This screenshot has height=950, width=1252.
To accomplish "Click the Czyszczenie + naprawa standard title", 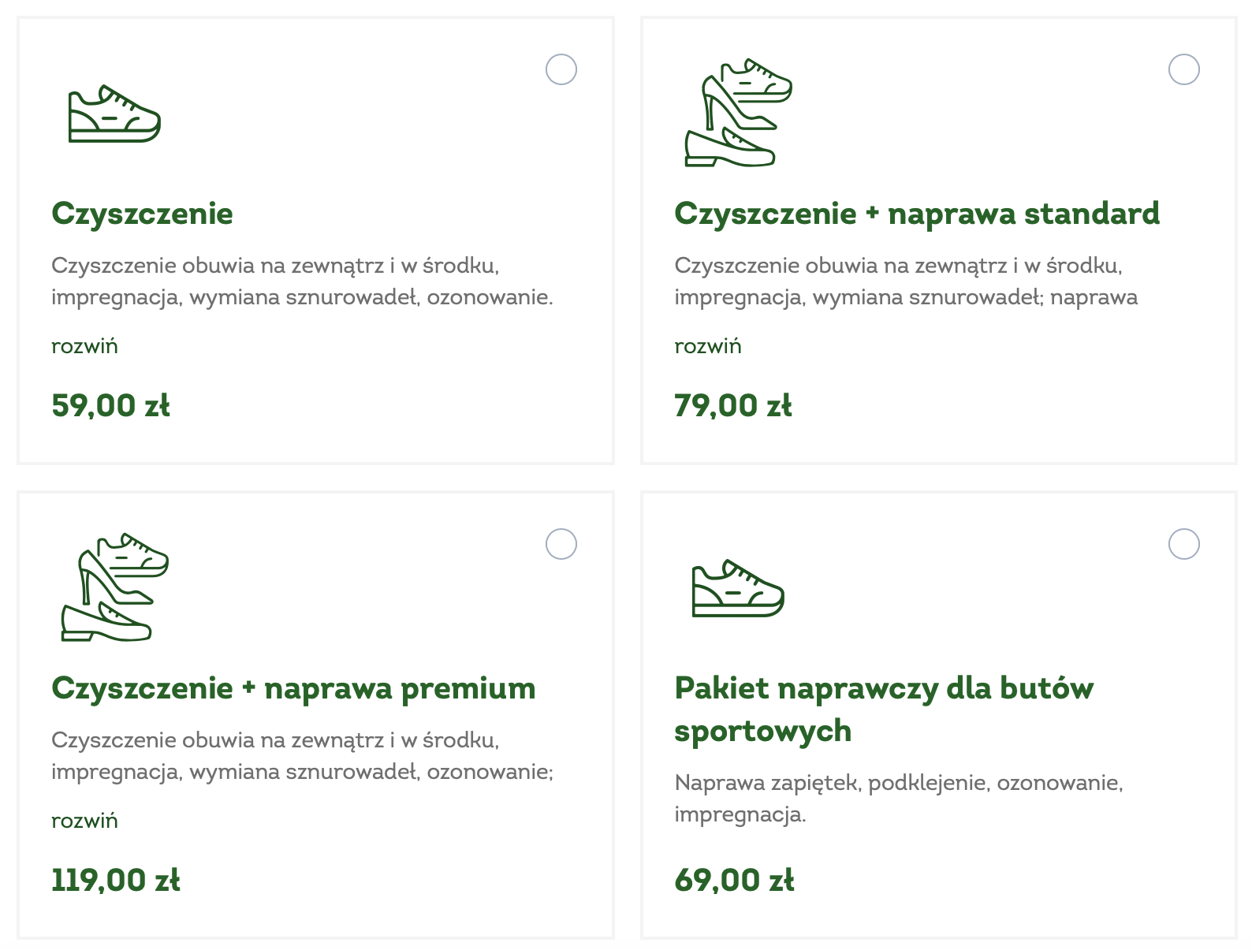I will (917, 214).
